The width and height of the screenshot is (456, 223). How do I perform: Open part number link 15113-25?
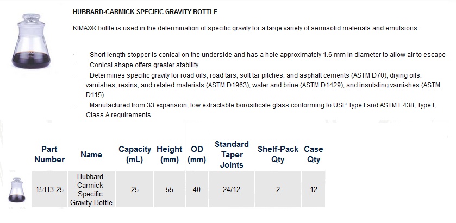(x=49, y=189)
